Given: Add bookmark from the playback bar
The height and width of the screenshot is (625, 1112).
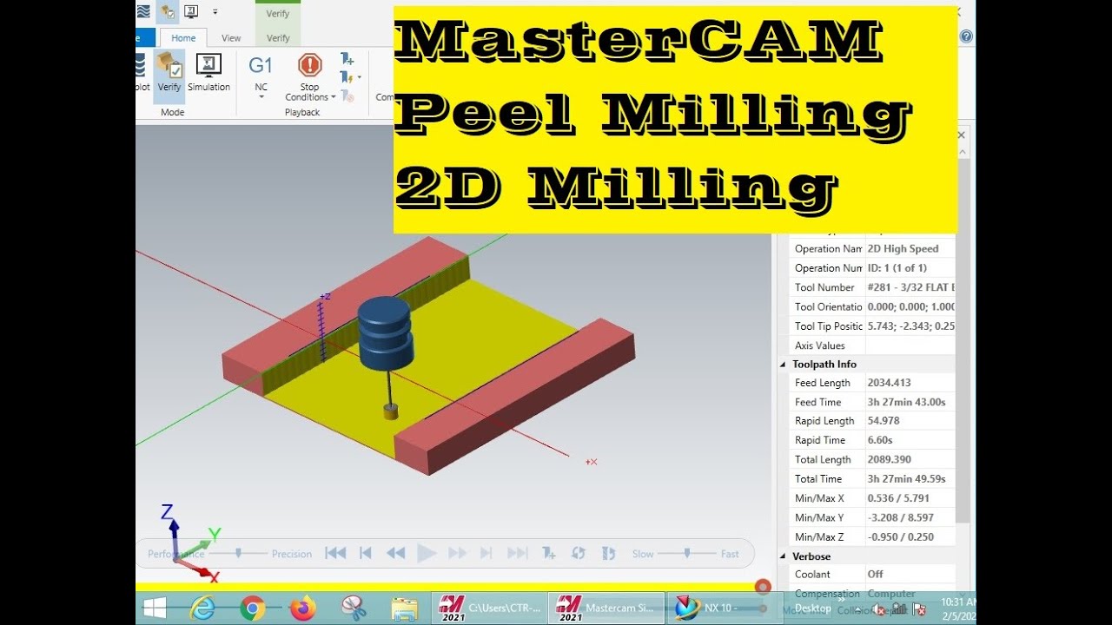Looking at the screenshot, I should pos(549,553).
